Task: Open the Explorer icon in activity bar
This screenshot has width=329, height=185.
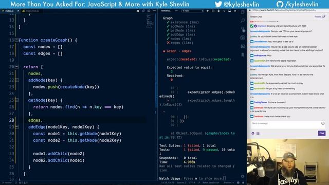Action: point(243,12)
